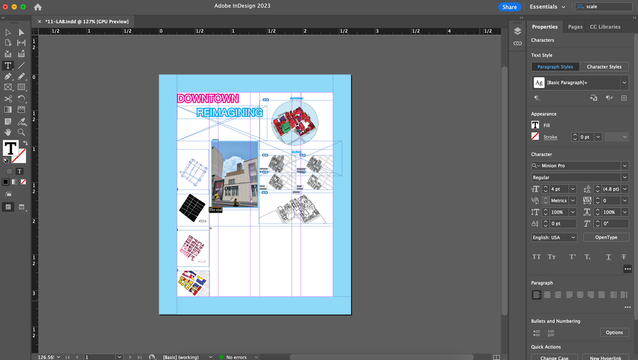This screenshot has height=360, width=638.
Task: Open the Regular font style dropdown
Action: click(625, 177)
